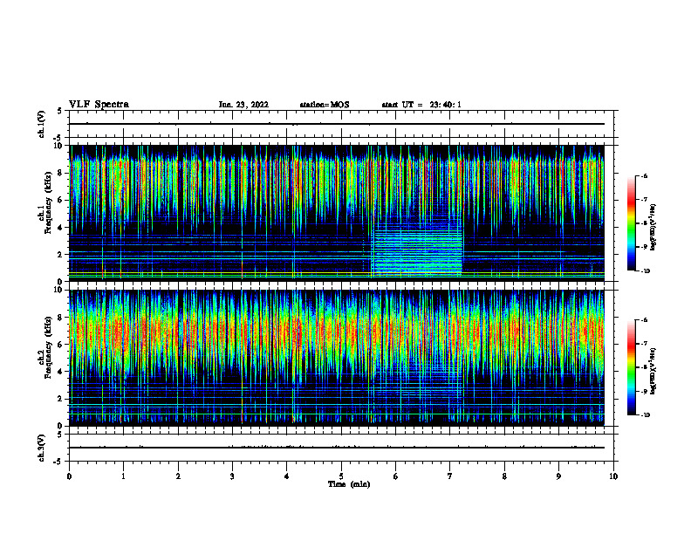Click the "-6" tick on ch.1 color bar
Image resolution: width=691 pixels, height=534 pixels.
coord(644,175)
